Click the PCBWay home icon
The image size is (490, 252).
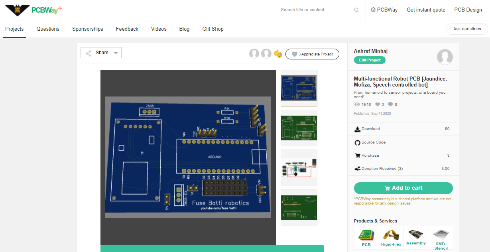coord(373,9)
